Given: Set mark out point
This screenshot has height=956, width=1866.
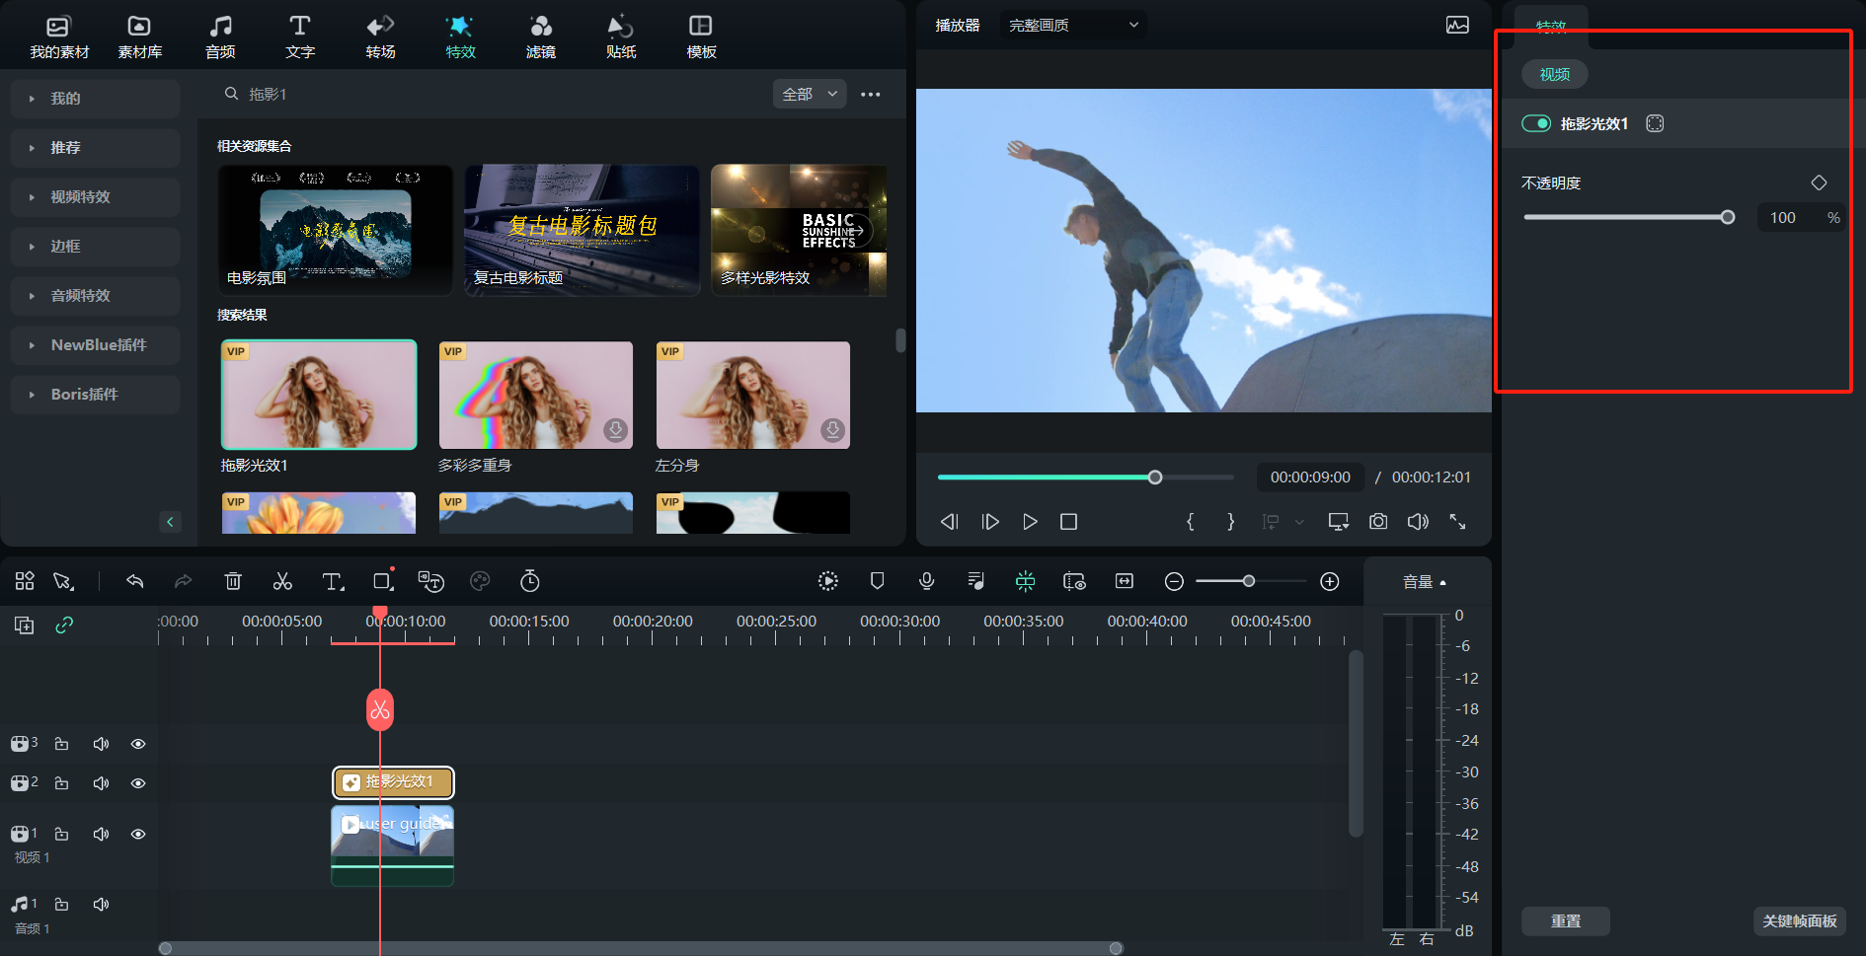Looking at the screenshot, I should (1230, 522).
